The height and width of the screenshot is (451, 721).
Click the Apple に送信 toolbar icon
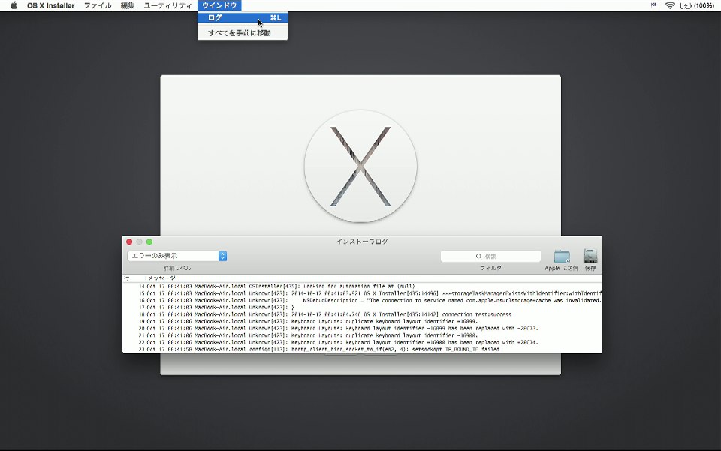[x=562, y=257]
